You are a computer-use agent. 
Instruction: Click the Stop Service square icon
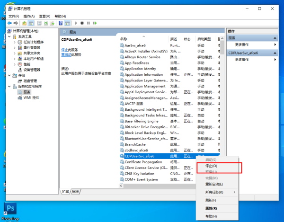(82, 23)
